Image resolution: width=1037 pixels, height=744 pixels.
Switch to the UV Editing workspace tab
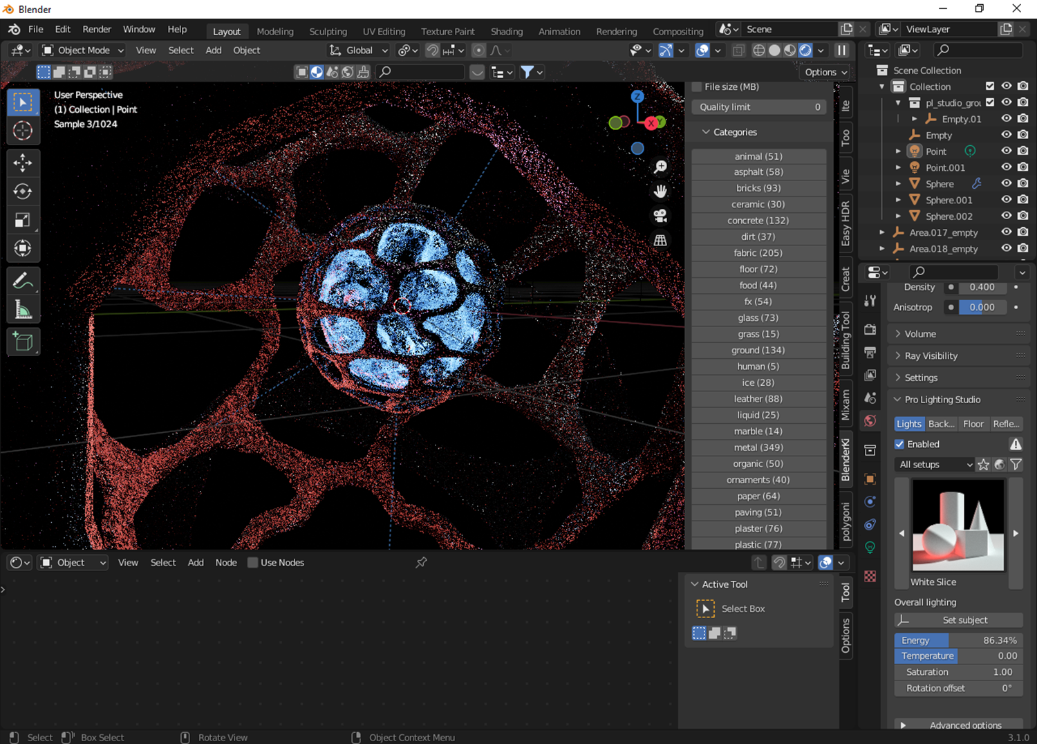[384, 31]
